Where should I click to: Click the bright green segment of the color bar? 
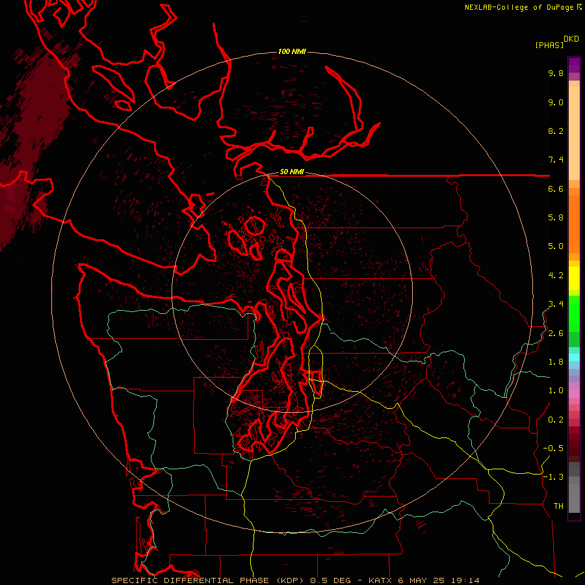(x=574, y=313)
